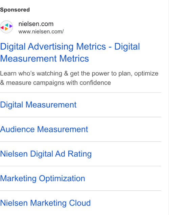Open the Nielsen Marketing Cloud link

pos(45,203)
